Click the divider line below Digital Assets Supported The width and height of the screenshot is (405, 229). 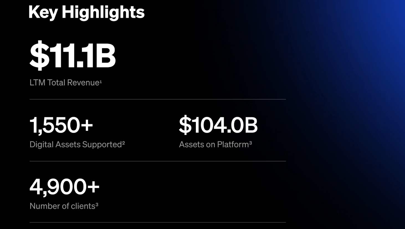(x=157, y=161)
